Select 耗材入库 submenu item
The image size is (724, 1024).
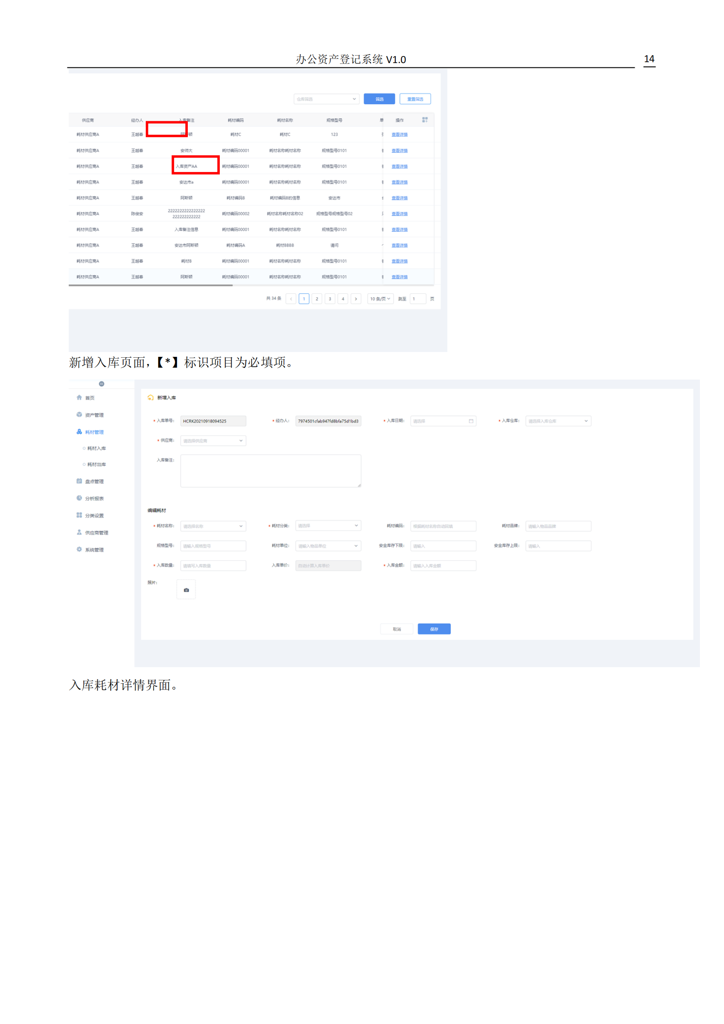(x=97, y=448)
